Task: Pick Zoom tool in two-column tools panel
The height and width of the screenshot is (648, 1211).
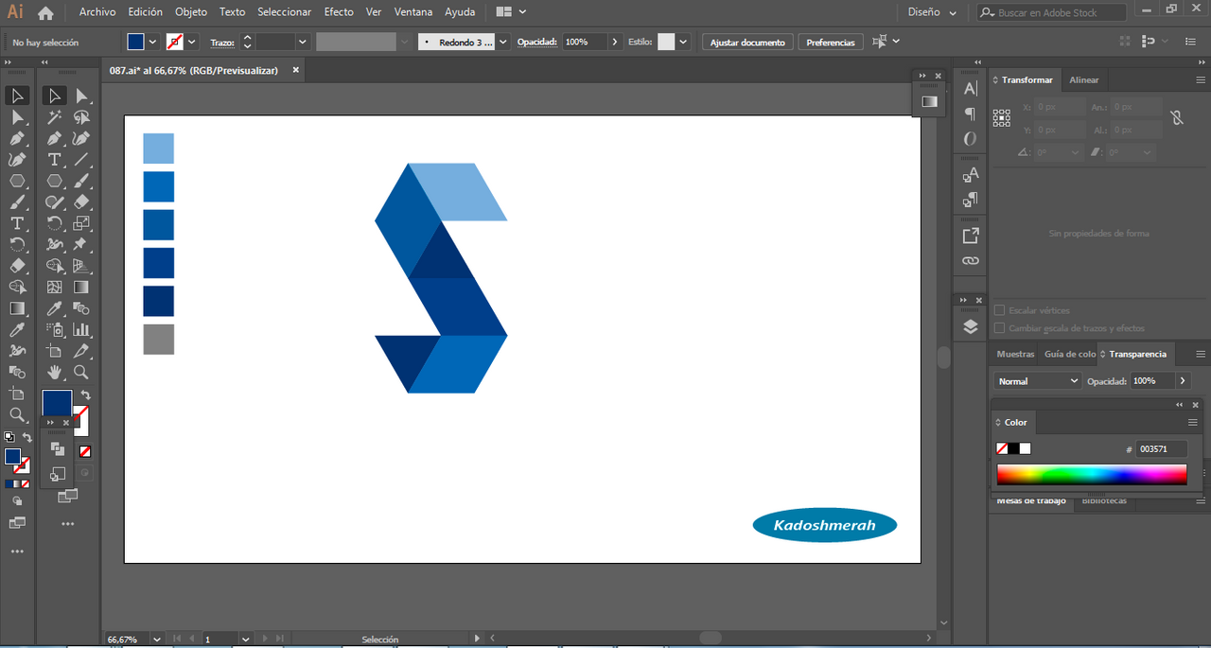Action: (81, 373)
